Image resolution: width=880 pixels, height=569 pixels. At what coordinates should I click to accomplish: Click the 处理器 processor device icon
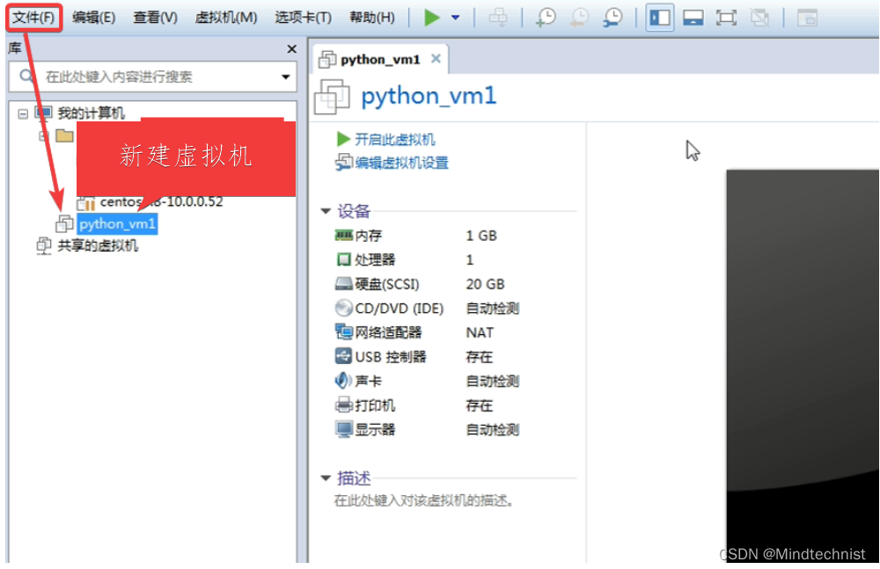click(x=343, y=259)
